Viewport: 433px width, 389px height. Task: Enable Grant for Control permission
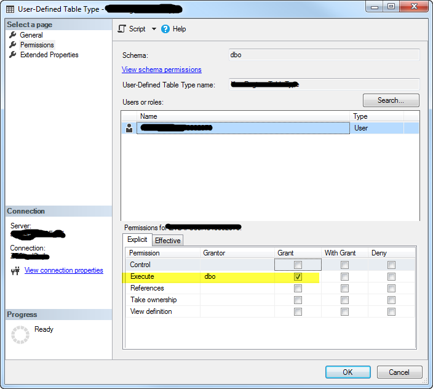[x=298, y=265]
